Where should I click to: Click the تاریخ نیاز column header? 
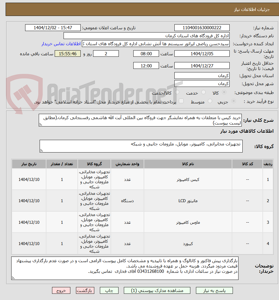[x=29, y=164]
